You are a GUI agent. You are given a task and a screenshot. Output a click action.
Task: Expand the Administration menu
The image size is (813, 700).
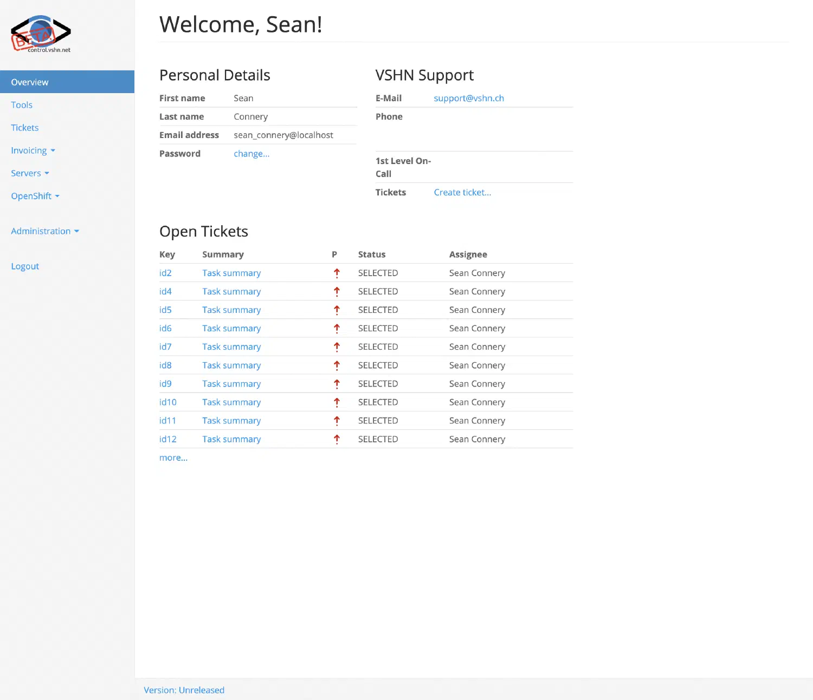(45, 231)
